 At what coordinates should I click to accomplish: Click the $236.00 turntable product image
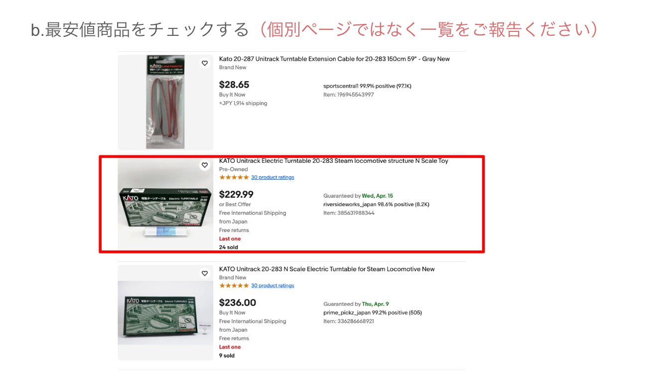pos(165,313)
